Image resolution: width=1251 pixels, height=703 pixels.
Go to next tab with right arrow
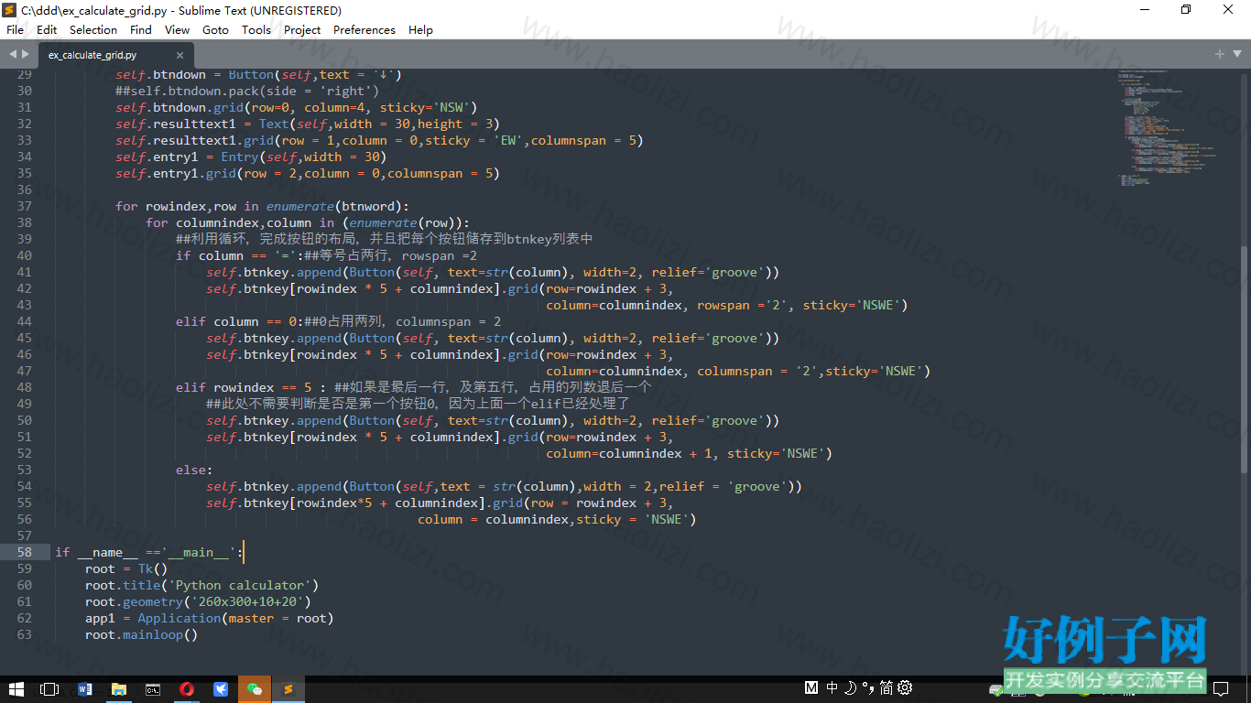pyautogui.click(x=26, y=54)
